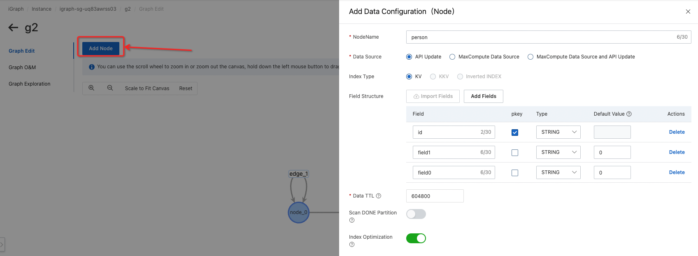Check the pkey checkbox for field1

coord(515,153)
